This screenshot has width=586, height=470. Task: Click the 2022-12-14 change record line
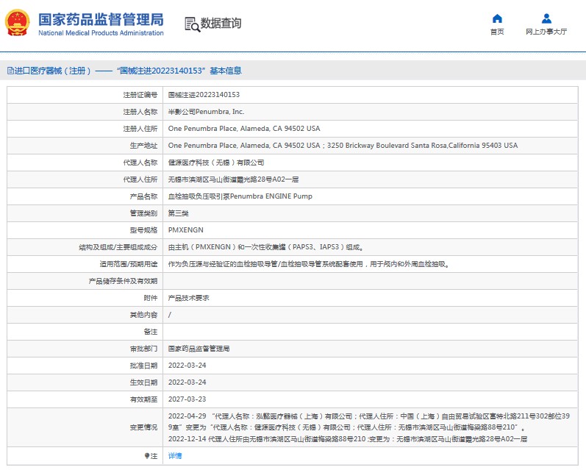point(348,439)
